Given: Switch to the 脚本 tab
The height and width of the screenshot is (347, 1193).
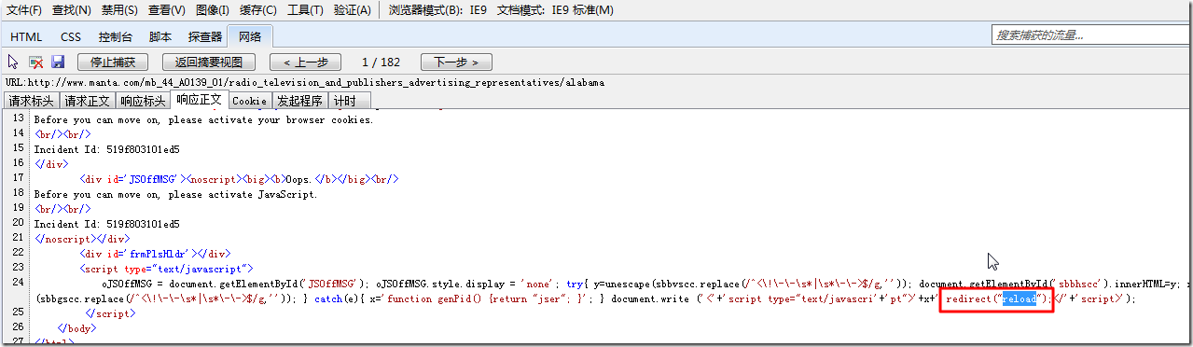Looking at the screenshot, I should click(160, 37).
